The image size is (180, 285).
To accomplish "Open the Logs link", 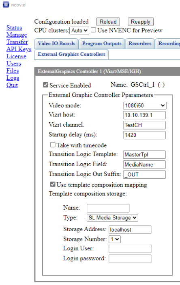I will [x=13, y=78].
